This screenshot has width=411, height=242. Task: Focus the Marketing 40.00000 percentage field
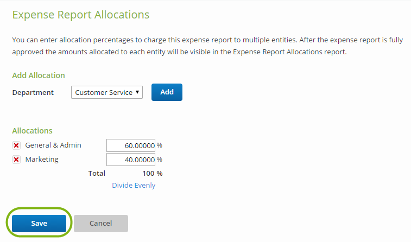pos(131,160)
